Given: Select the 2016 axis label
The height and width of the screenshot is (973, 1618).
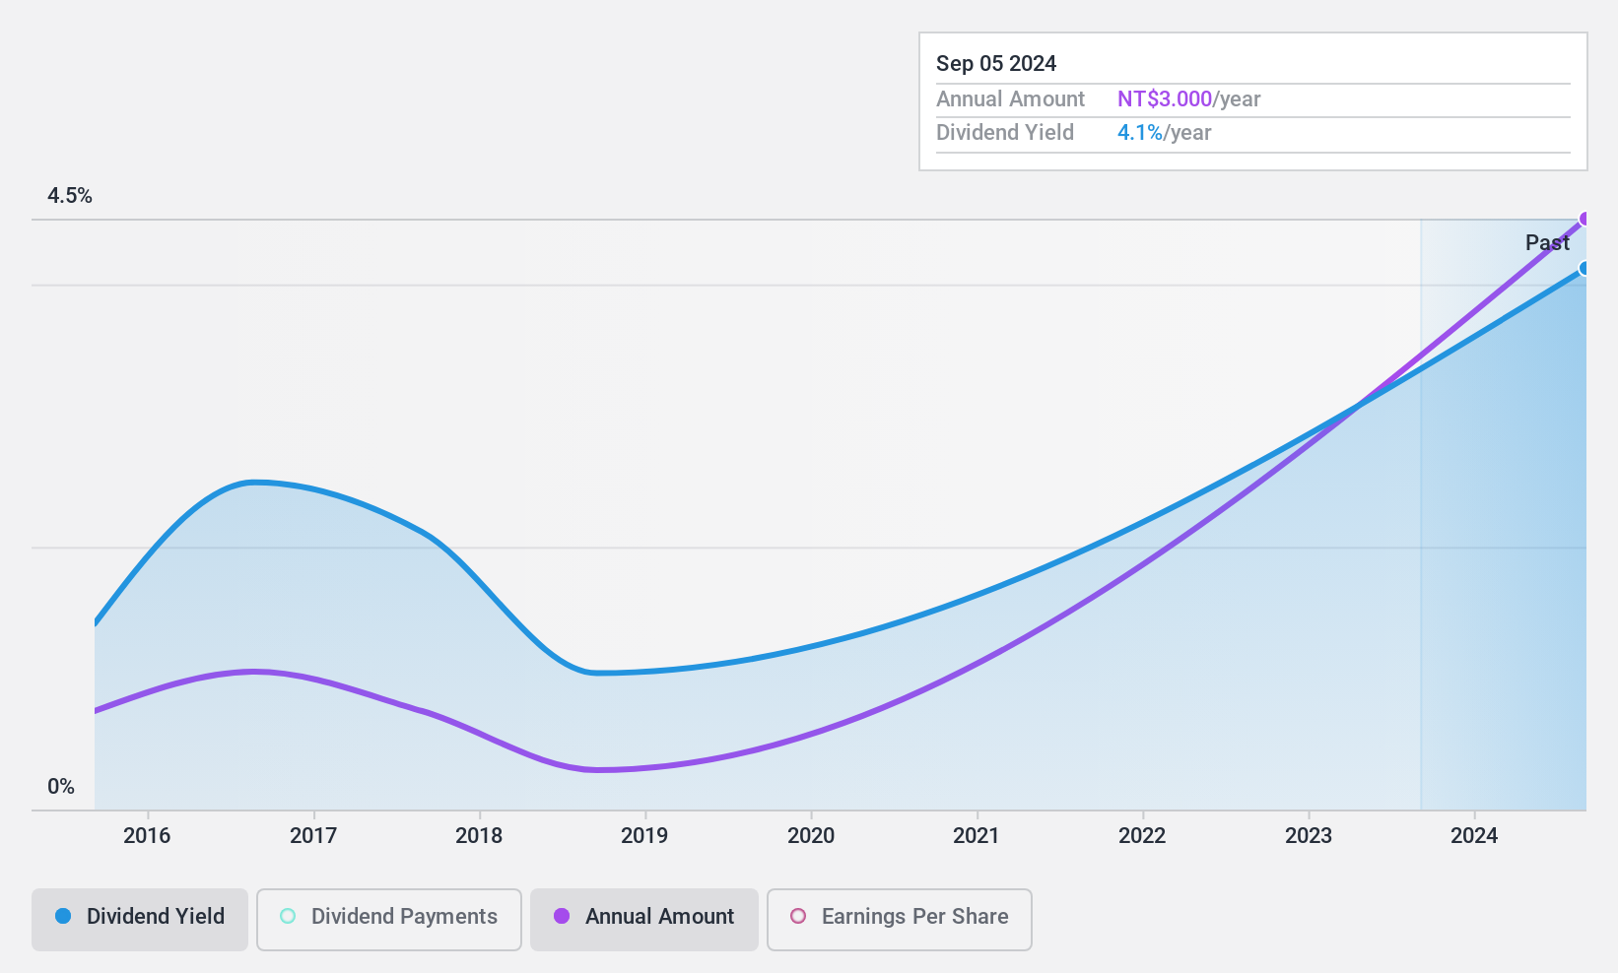Looking at the screenshot, I should (147, 836).
